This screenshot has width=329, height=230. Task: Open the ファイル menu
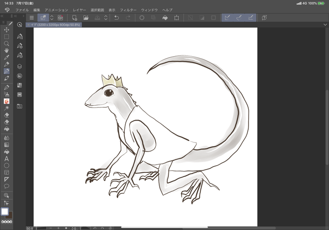pyautogui.click(x=22, y=10)
